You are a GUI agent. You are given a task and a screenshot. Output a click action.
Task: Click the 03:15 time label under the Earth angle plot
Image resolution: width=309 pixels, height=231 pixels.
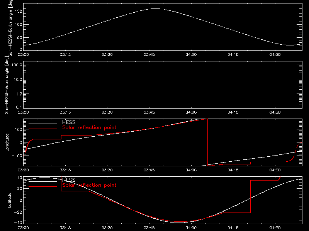pyautogui.click(x=65, y=54)
